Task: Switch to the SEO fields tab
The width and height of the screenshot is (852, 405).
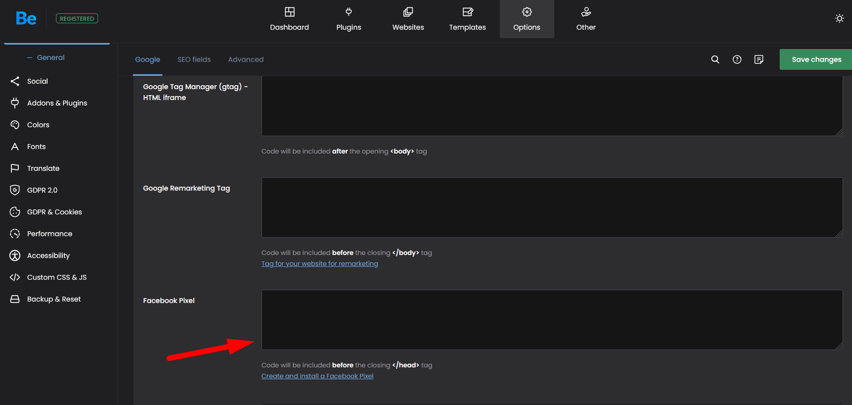Action: (x=194, y=59)
